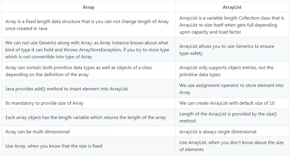
Task: Click the Array column header
Action: click(x=89, y=7)
